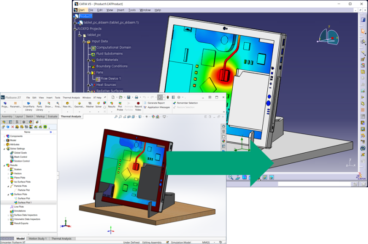The width and height of the screenshot is (368, 244).
Task: Expand the Scalars results node
Action: [x=8, y=169]
